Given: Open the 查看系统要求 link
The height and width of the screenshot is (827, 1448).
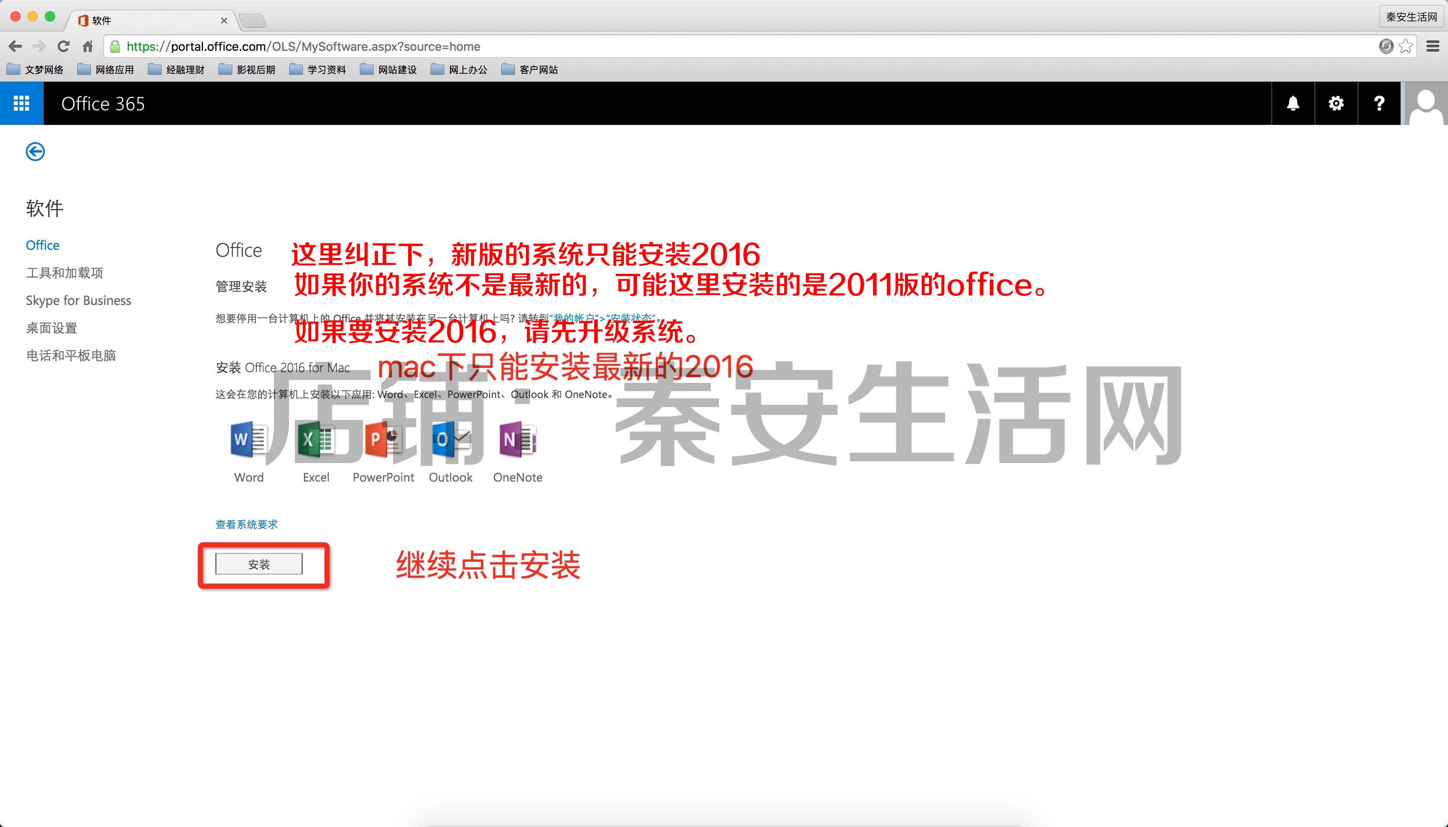Looking at the screenshot, I should 247,524.
